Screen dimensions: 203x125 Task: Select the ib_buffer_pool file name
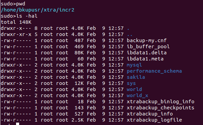(148, 47)
